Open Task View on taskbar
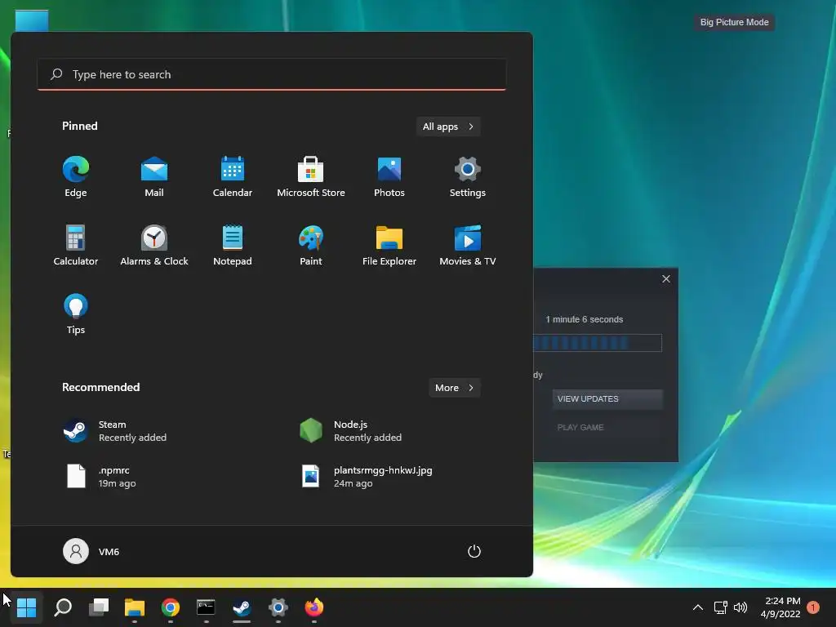Screen dimensions: 836x627 tap(99, 607)
